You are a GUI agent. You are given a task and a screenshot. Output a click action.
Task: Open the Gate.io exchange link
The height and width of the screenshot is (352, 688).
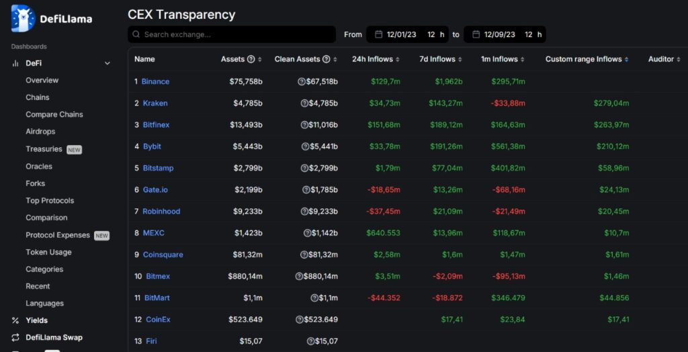(x=155, y=189)
